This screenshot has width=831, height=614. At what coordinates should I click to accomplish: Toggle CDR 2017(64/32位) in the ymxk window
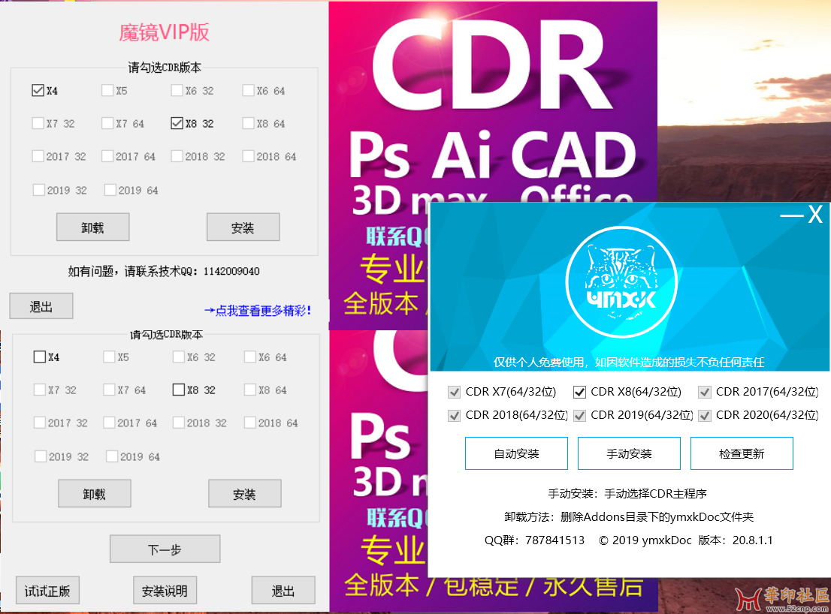tap(704, 393)
